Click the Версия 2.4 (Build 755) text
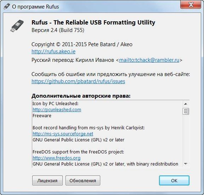 pos(58,30)
